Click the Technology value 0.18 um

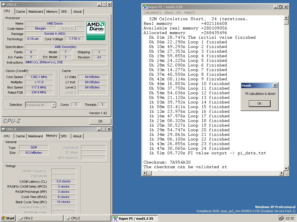pos(33,39)
